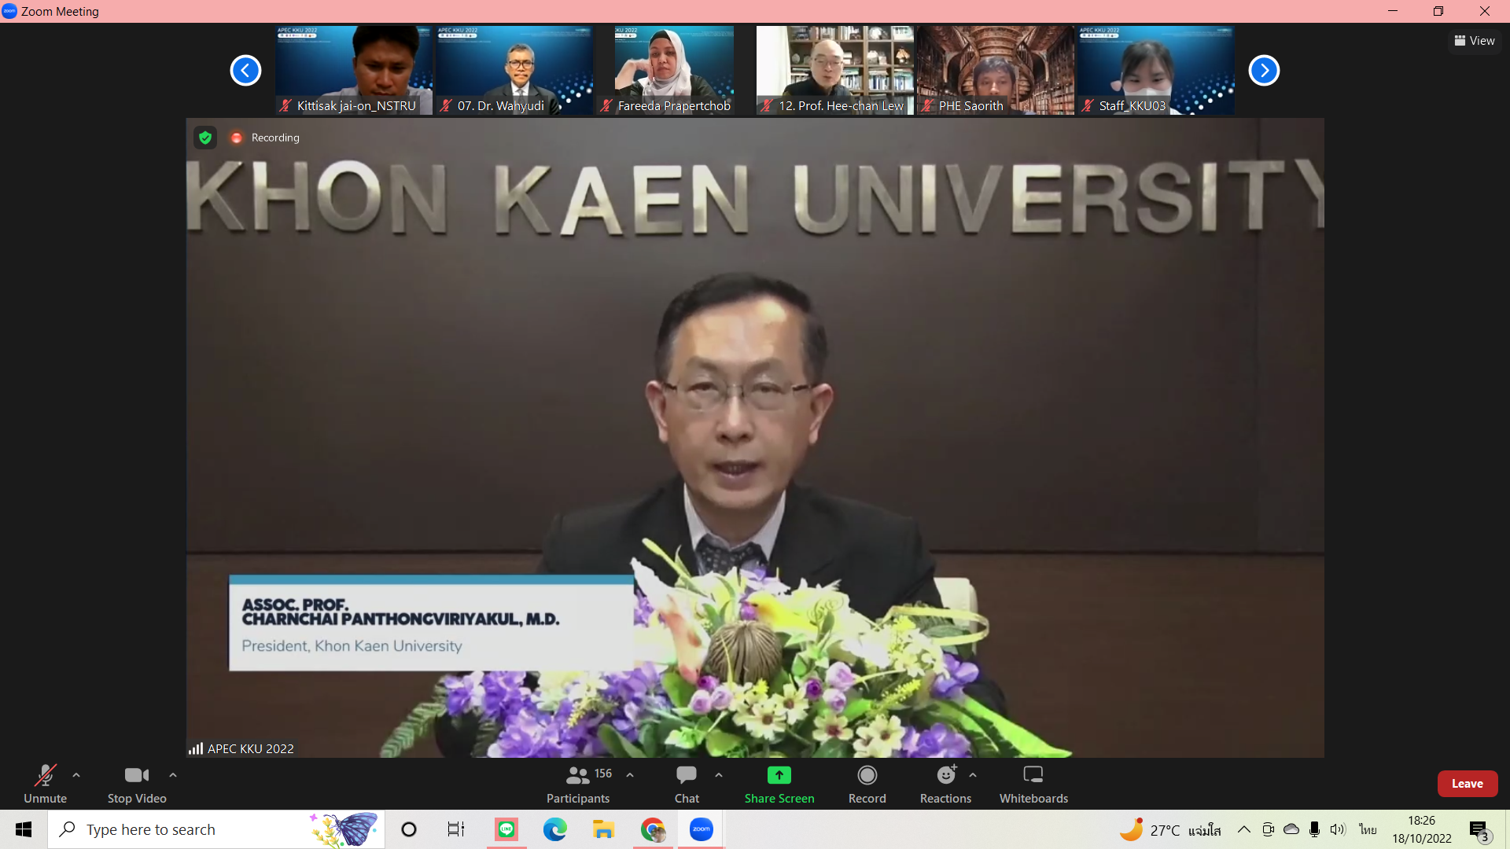Open the View layout menu
This screenshot has height=849, width=1510.
[x=1475, y=41]
